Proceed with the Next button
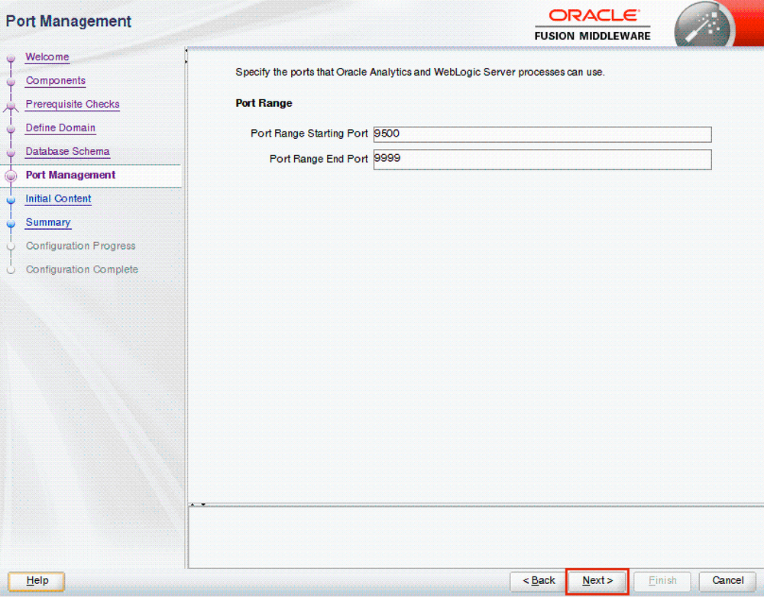Screen dimensions: 764x597 point(597,581)
